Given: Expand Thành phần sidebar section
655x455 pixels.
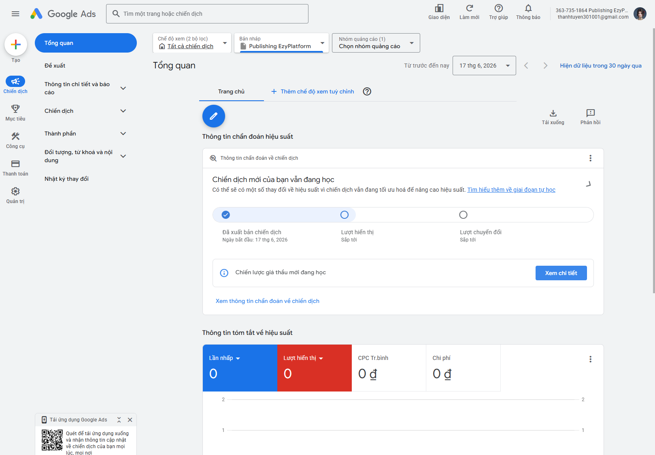Looking at the screenshot, I should pos(123,133).
